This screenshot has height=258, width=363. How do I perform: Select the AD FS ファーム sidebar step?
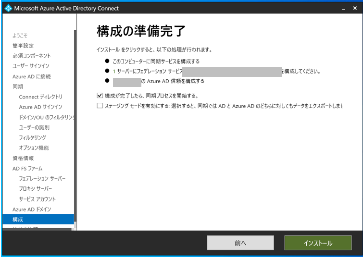point(27,169)
